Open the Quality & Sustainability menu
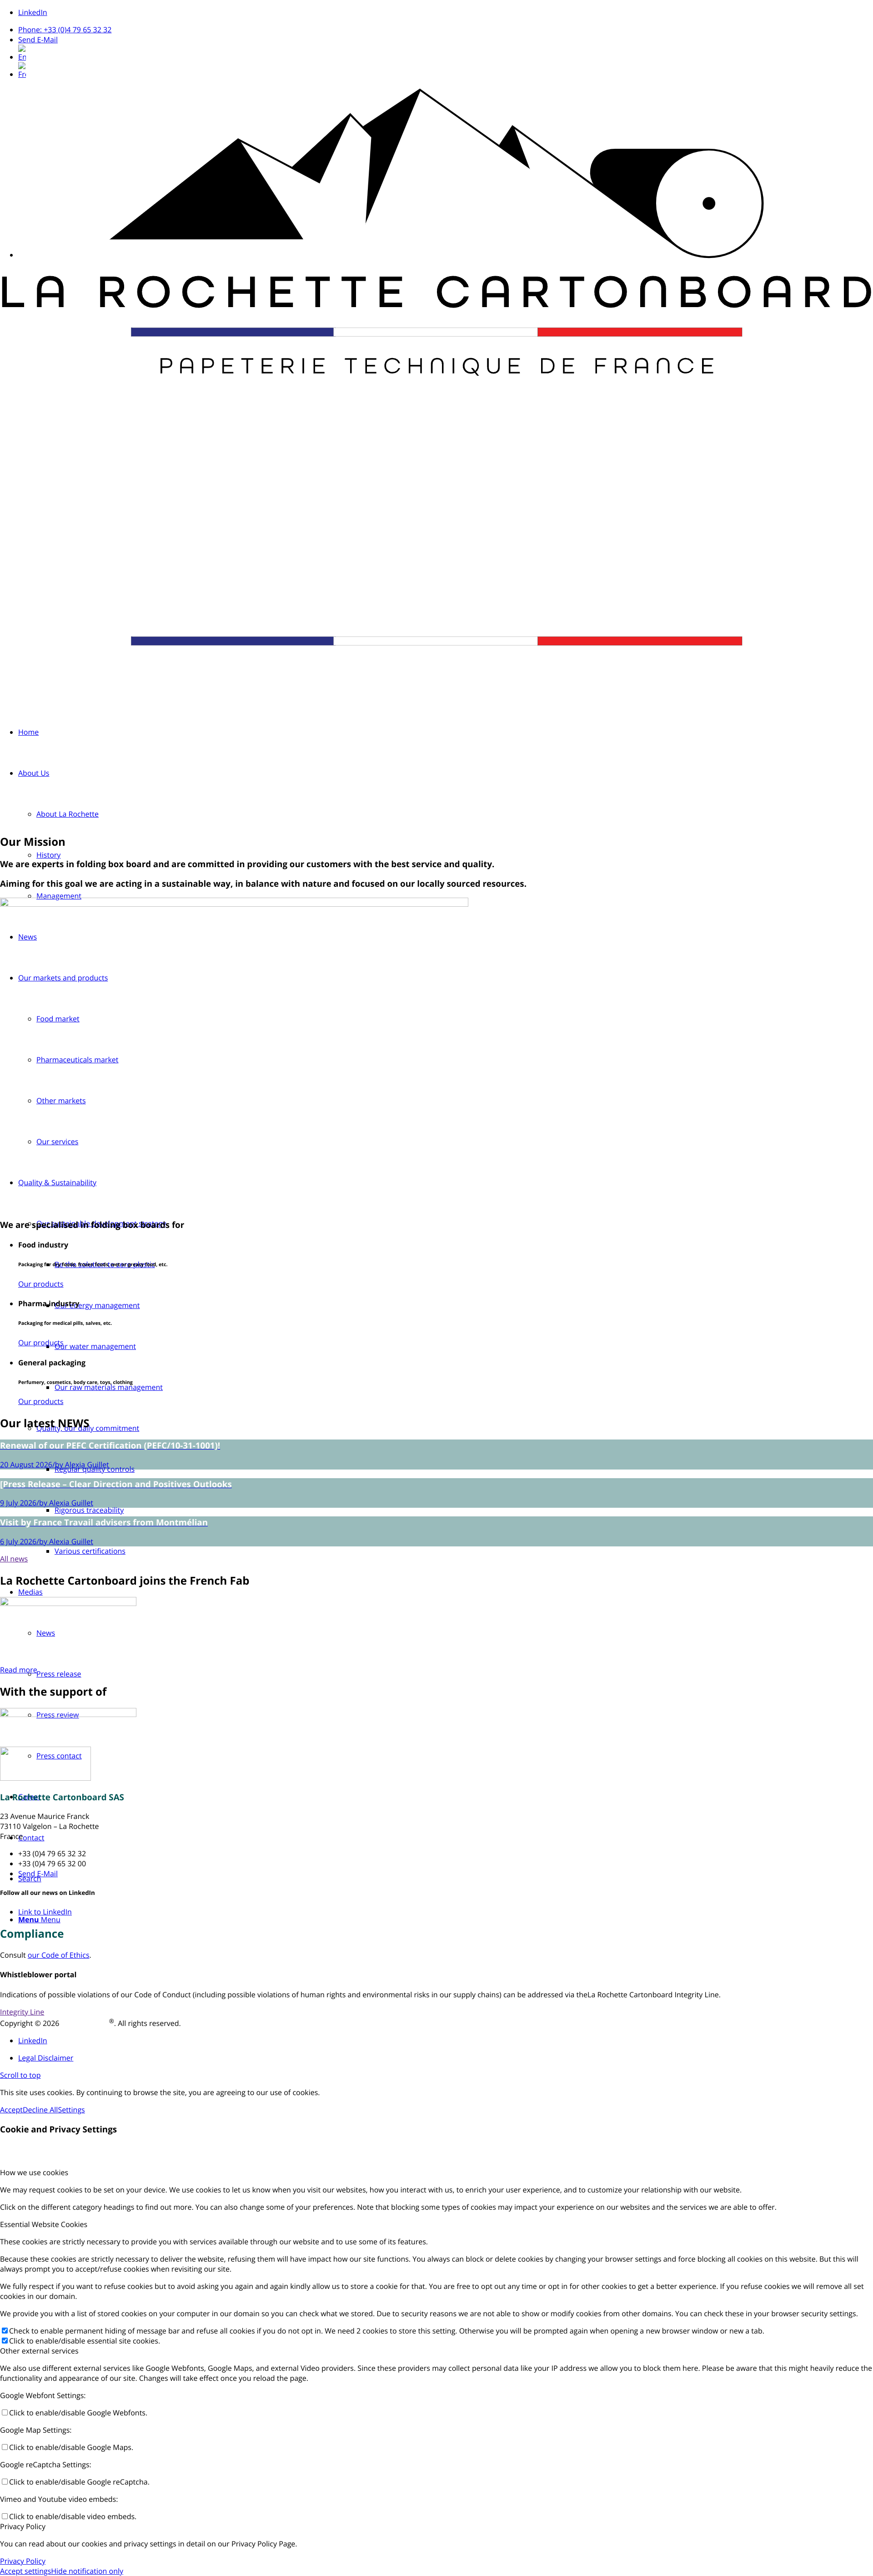873x2576 pixels. [57, 1183]
